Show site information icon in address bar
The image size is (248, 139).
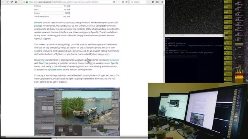coord(24,2)
